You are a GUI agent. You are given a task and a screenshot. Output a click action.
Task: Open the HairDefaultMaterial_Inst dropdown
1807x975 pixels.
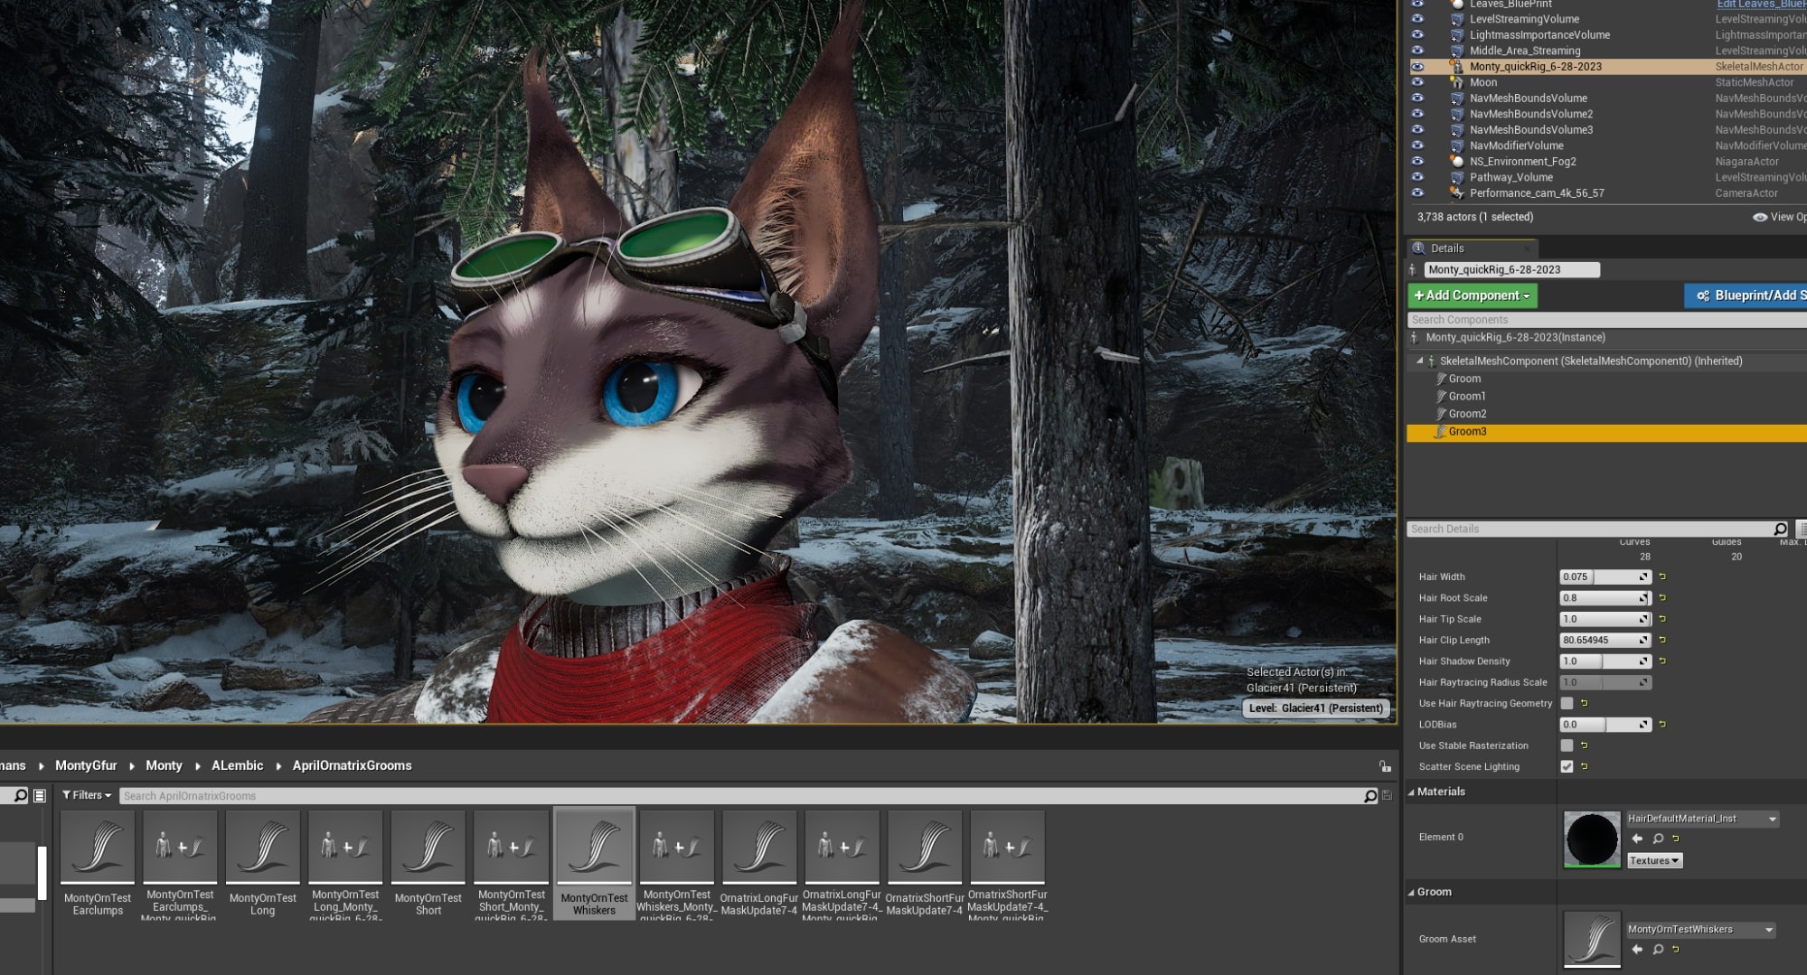point(1772,819)
